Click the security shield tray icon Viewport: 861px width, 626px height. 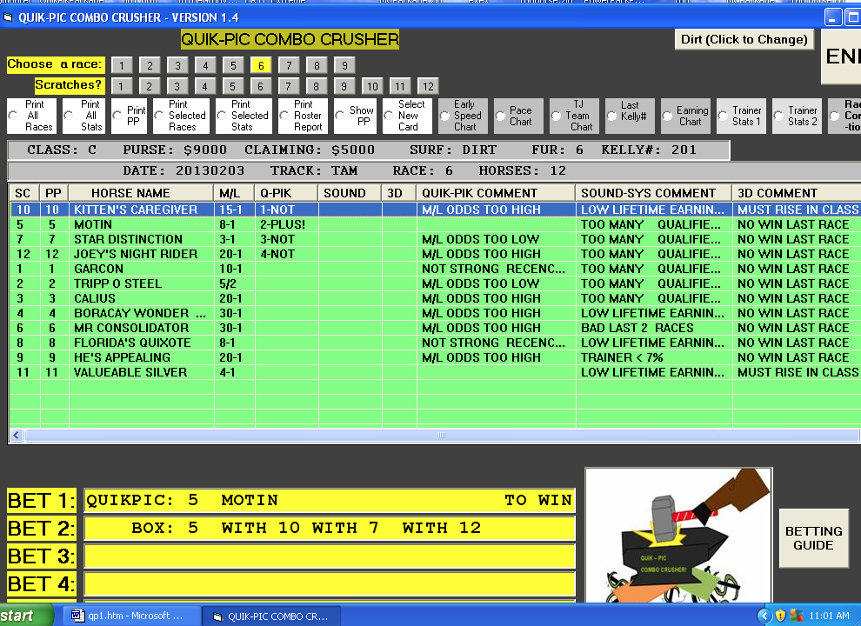pos(780,616)
